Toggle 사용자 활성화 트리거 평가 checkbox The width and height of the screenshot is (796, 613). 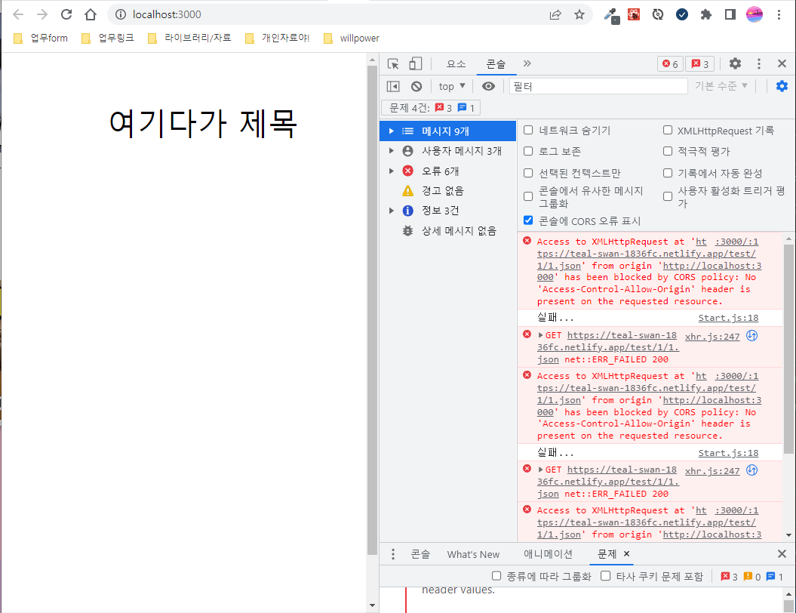coord(668,196)
